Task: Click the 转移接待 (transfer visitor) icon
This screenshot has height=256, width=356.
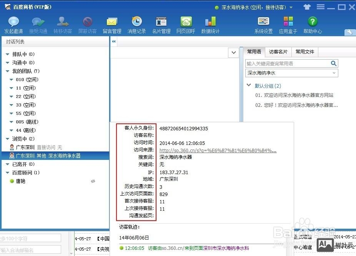Action: [x=63, y=24]
